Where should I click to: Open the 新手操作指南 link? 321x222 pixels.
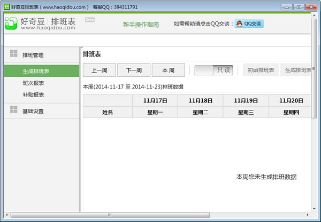[141, 25]
